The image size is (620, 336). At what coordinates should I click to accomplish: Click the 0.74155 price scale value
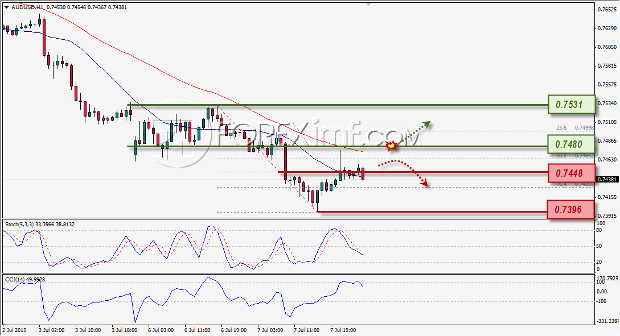[x=607, y=197]
